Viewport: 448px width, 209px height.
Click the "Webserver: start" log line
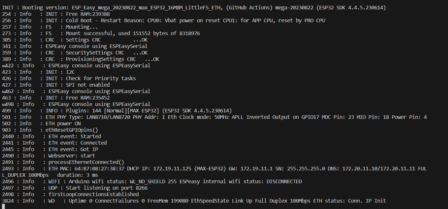tap(72, 156)
